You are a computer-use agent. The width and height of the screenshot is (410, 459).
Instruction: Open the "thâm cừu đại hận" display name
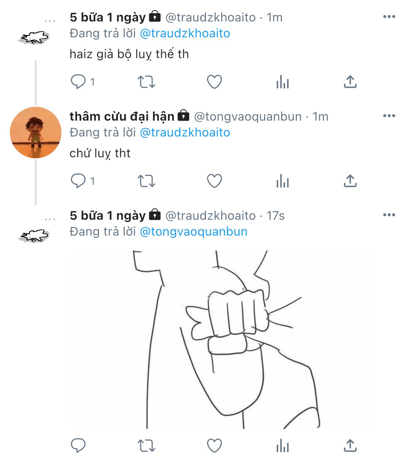point(122,116)
